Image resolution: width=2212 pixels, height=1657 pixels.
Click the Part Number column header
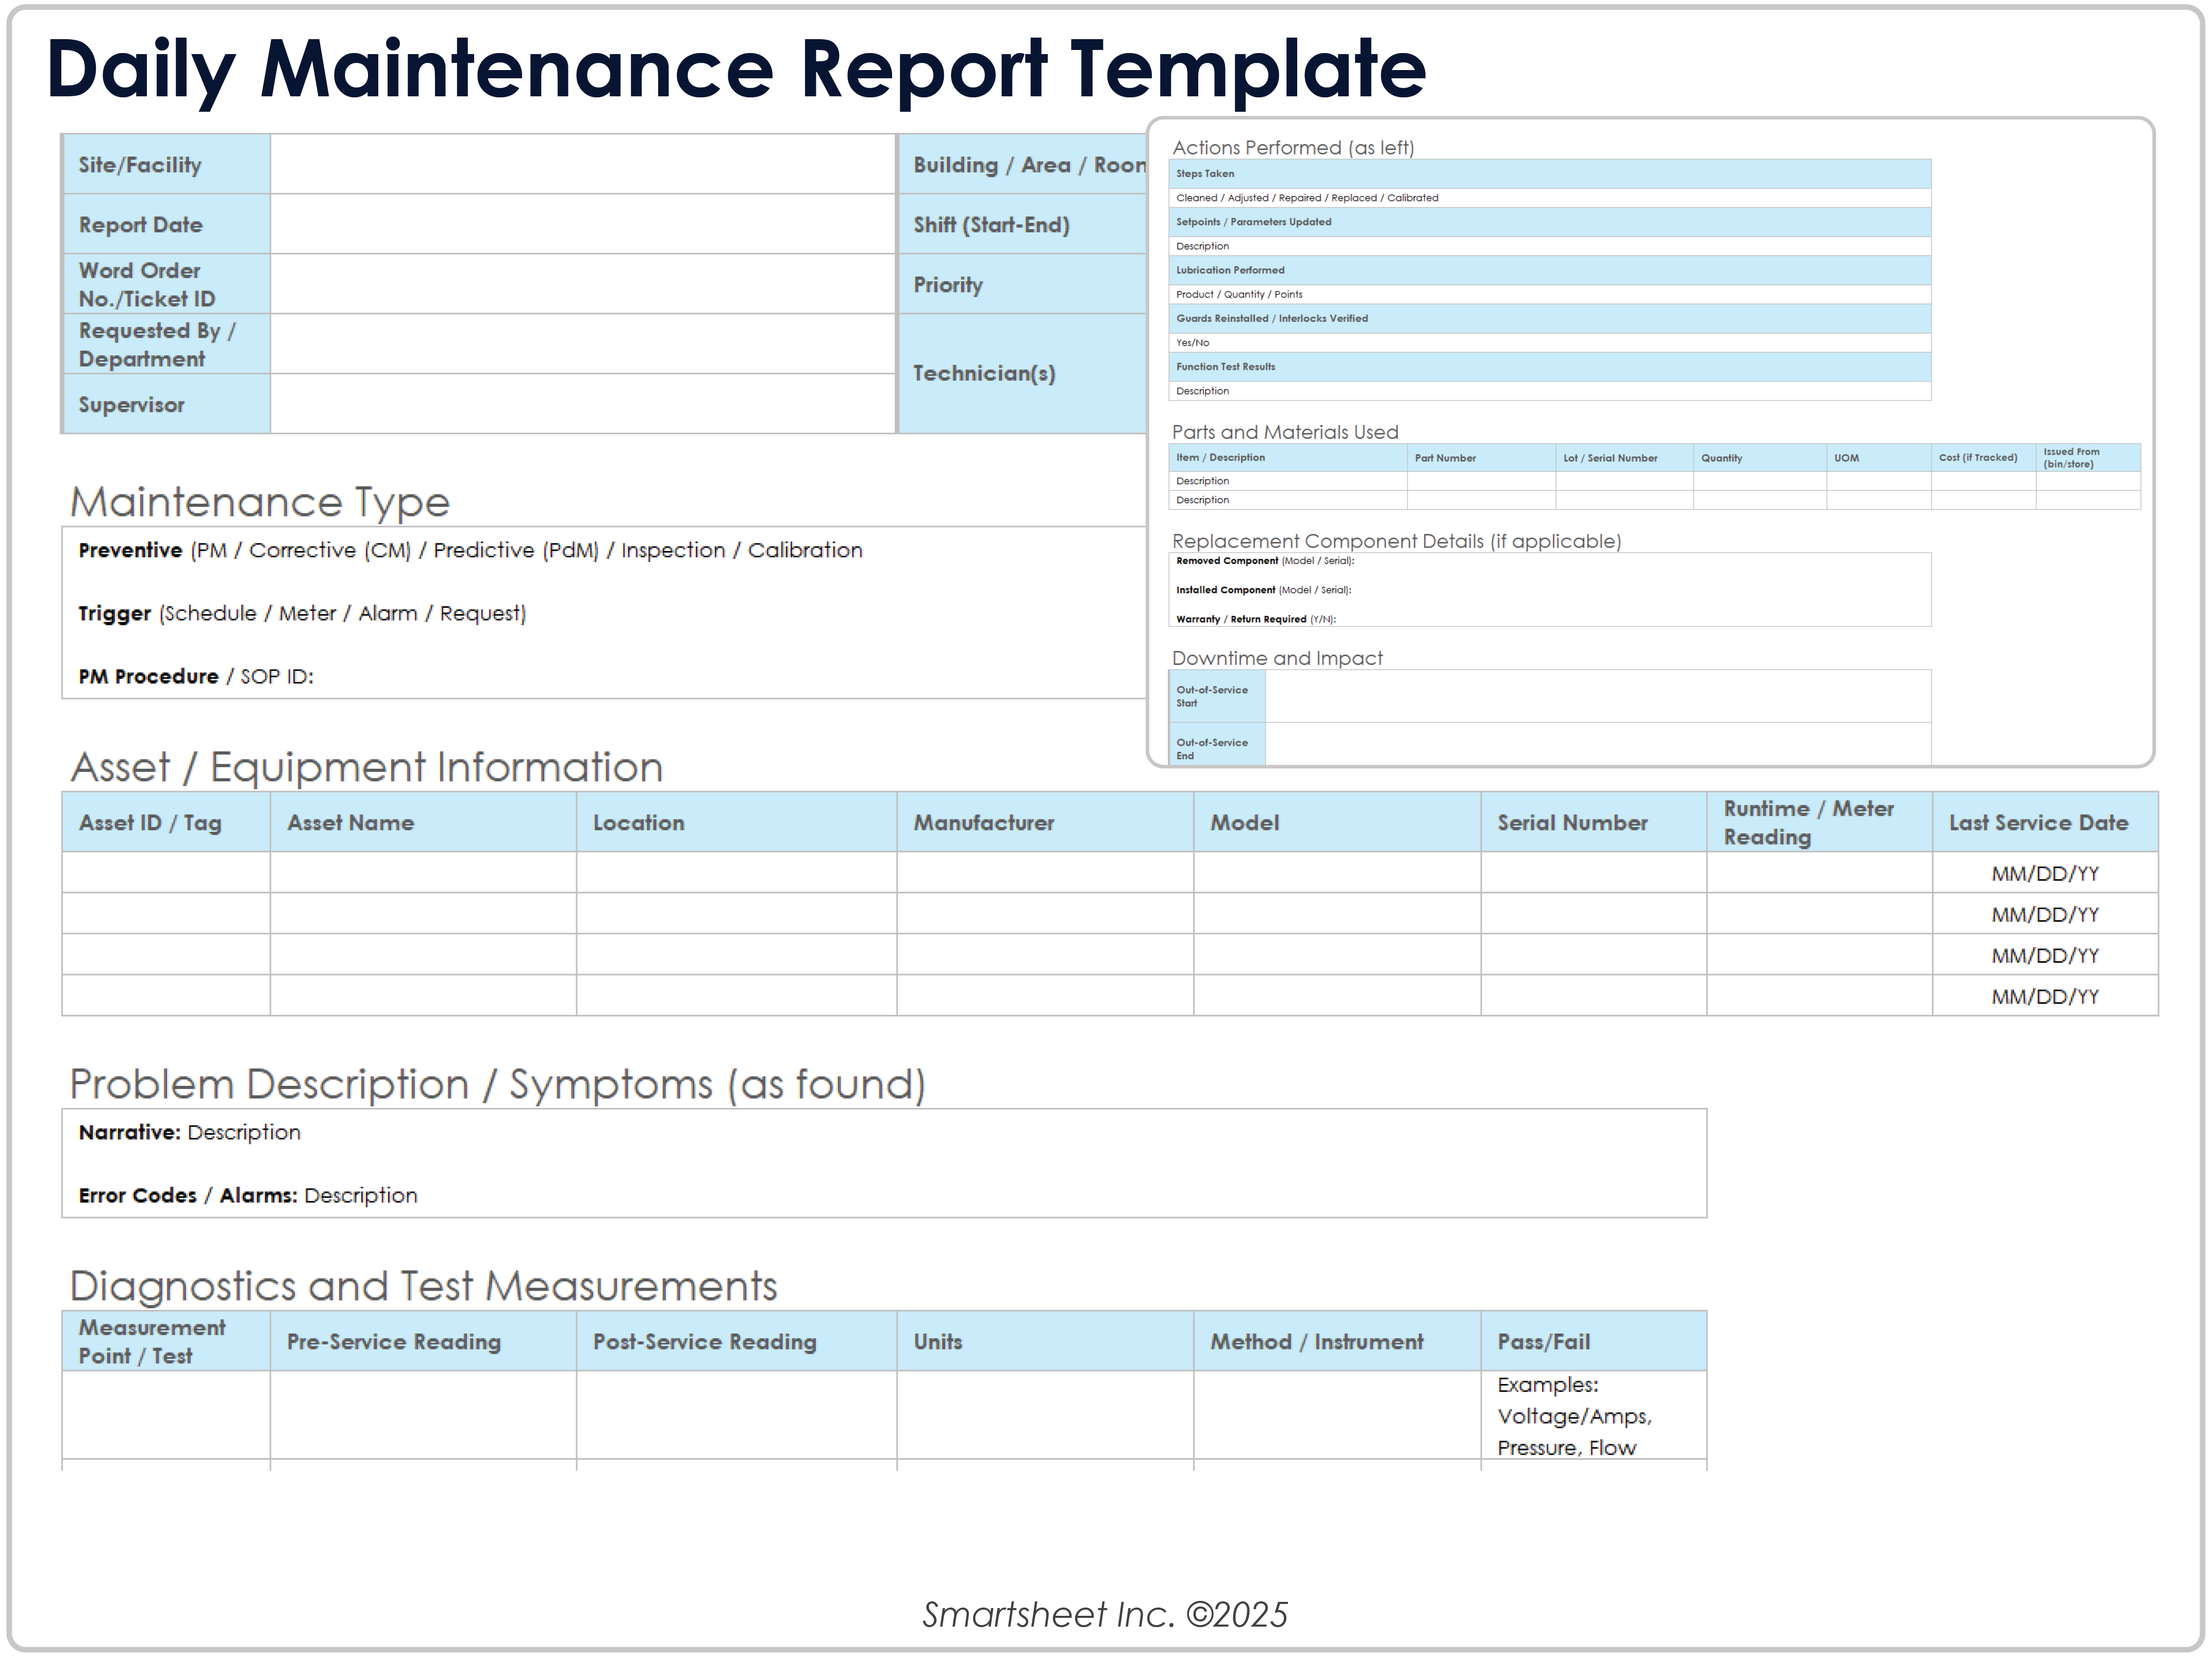coord(1446,458)
